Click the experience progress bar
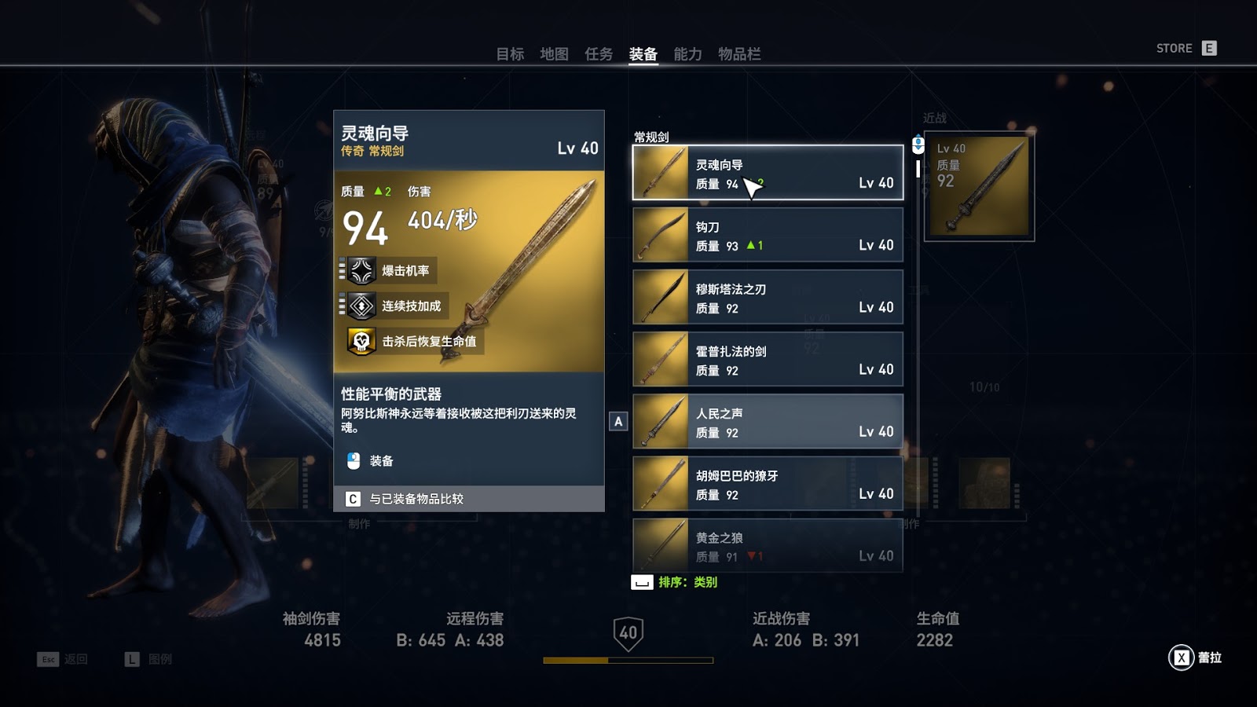 pyautogui.click(x=628, y=661)
